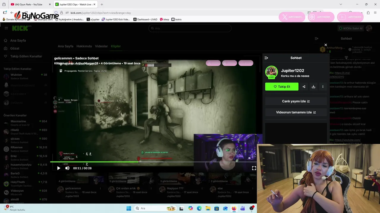Click the Jupiter1202 channel name
This screenshot has height=213, width=380.
[x=292, y=70]
